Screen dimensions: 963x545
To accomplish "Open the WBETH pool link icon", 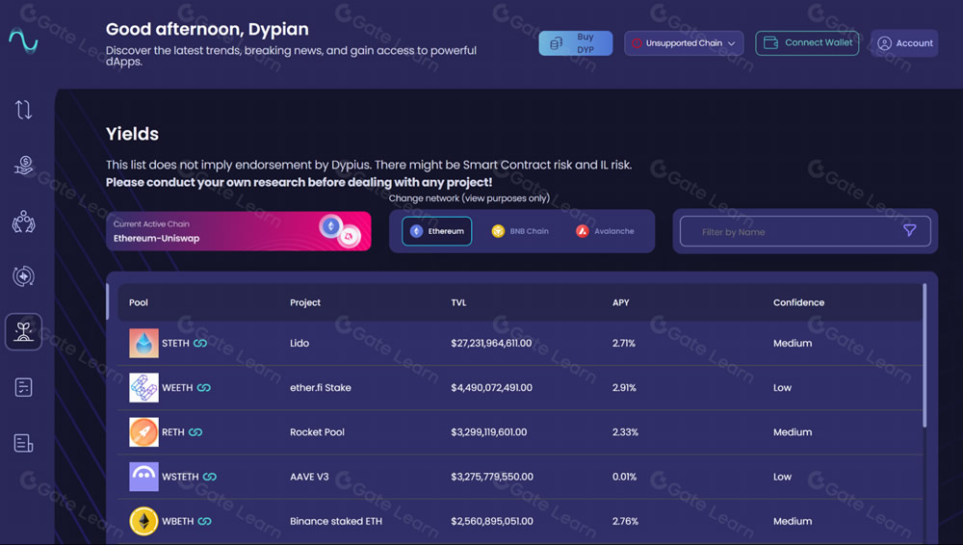I will 204,521.
